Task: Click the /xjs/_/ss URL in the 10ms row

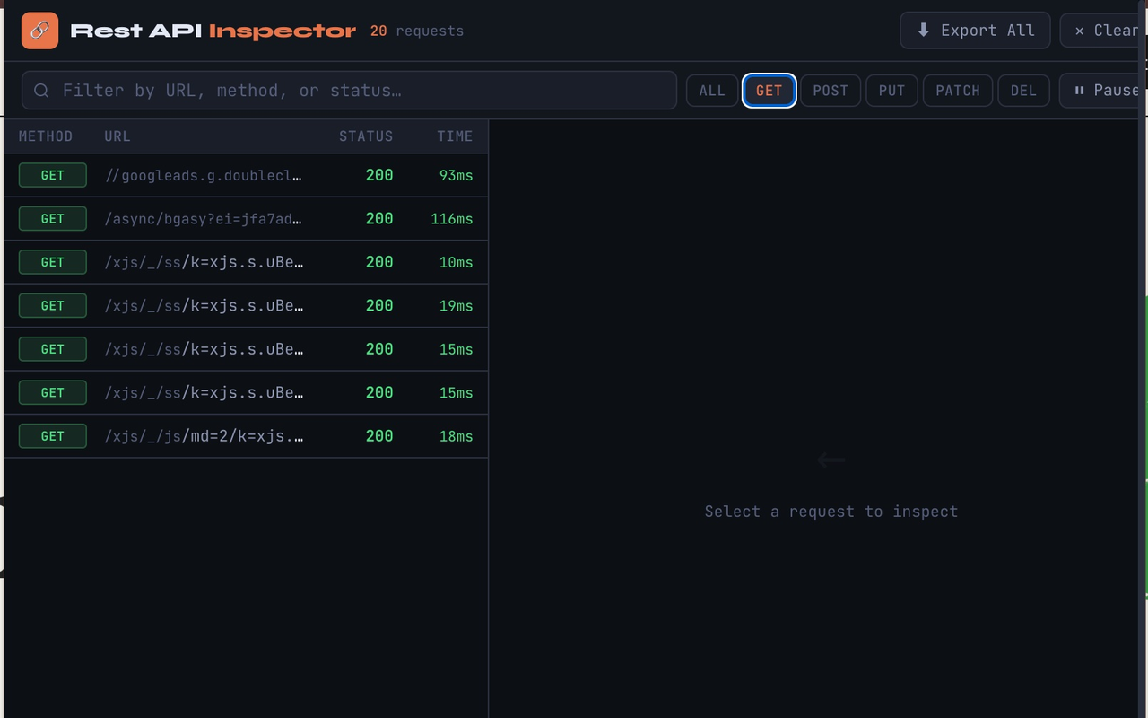Action: (x=204, y=262)
